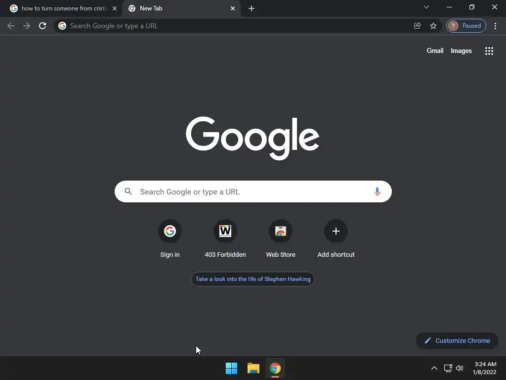This screenshot has height=380, width=506.
Task: Select the New Tab tab
Action: [x=181, y=8]
